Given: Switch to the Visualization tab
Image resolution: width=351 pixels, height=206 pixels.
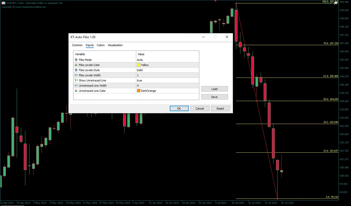Looking at the screenshot, I should [115, 45].
